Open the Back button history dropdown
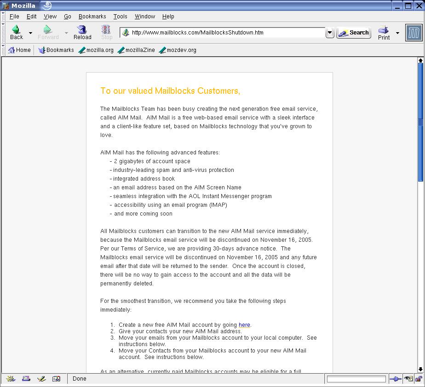The image size is (425, 387). coord(31,33)
